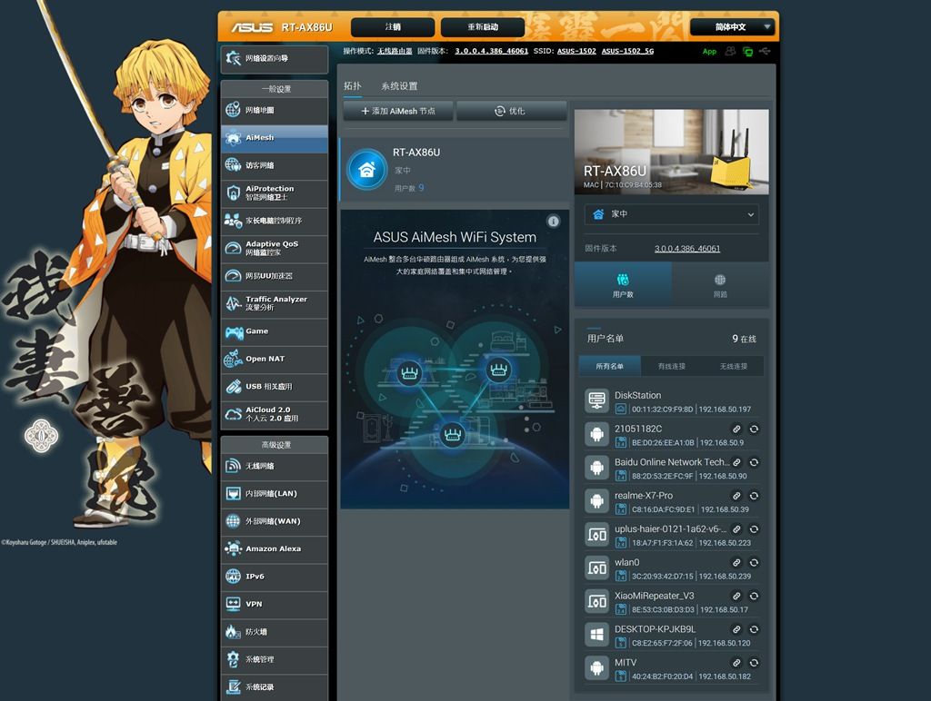Click the info icon on AiMesh banner
931x701 pixels.
553,222
